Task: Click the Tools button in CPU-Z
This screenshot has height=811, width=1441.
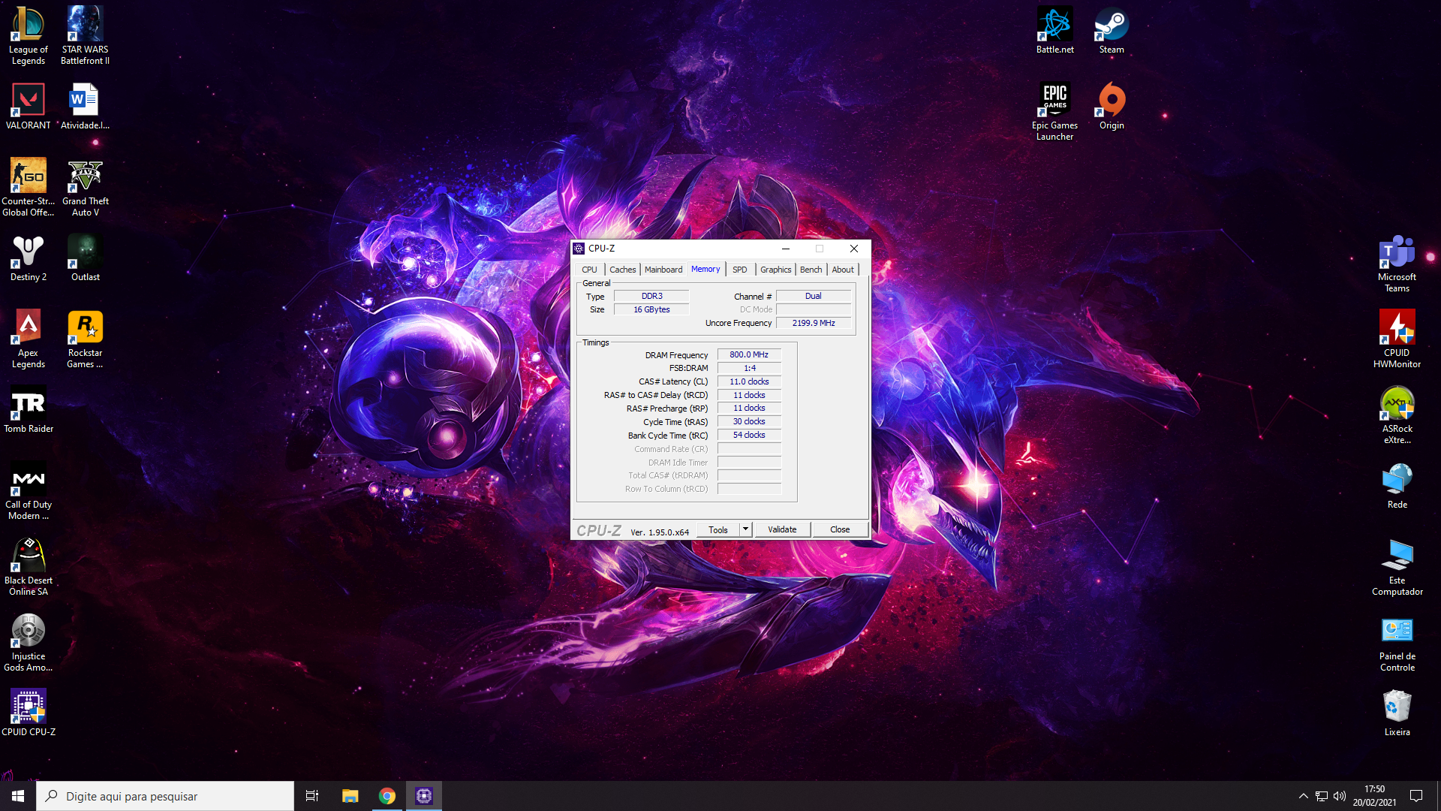Action: coord(718,529)
